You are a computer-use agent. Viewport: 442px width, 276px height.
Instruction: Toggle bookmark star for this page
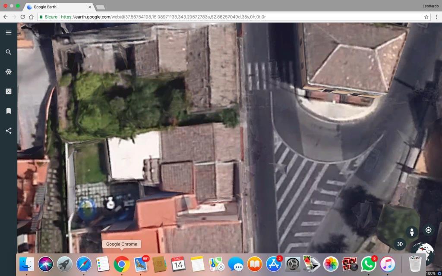pyautogui.click(x=425, y=16)
